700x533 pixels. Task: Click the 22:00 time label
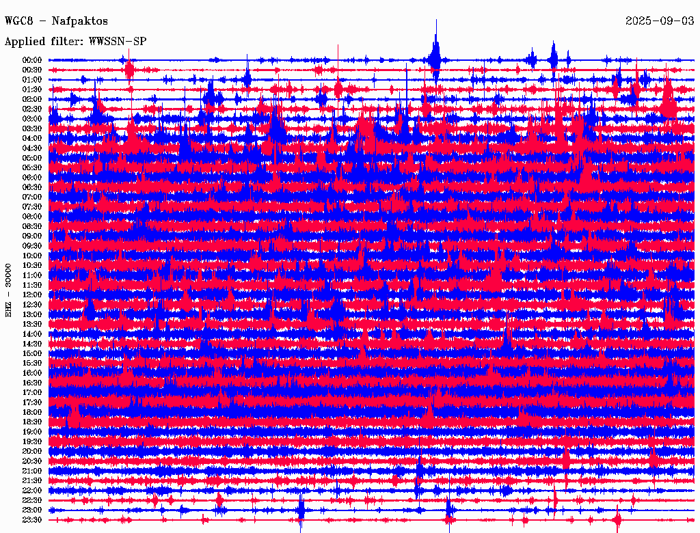(x=32, y=491)
